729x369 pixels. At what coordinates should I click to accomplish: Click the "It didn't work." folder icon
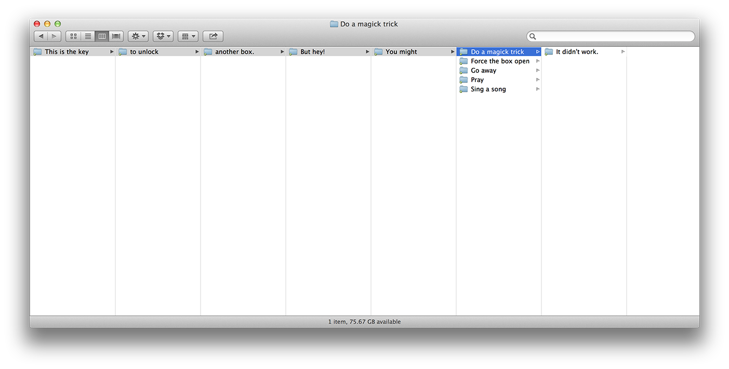pos(549,52)
